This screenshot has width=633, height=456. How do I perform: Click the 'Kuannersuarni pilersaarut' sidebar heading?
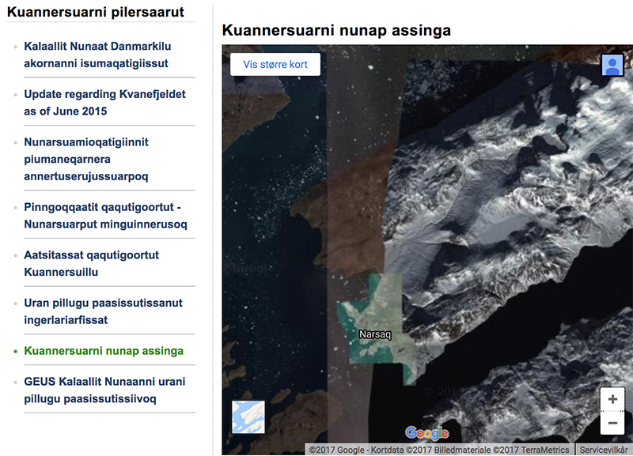click(x=96, y=12)
